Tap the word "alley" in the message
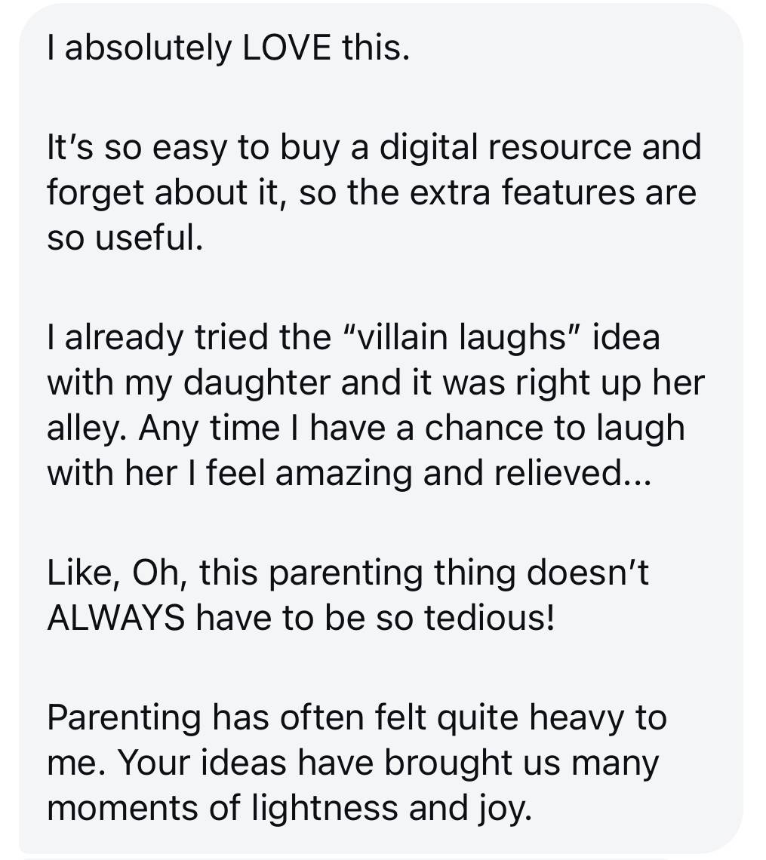This screenshot has height=860, width=766. [84, 429]
